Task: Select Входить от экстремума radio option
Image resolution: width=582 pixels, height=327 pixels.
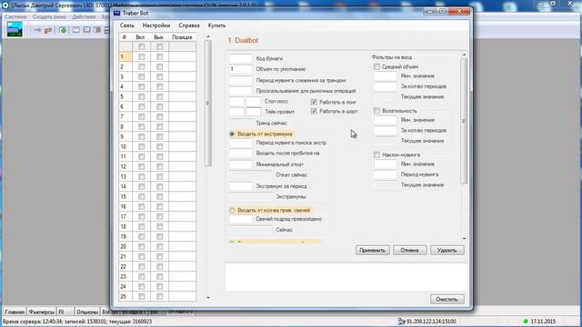Action: (232, 134)
